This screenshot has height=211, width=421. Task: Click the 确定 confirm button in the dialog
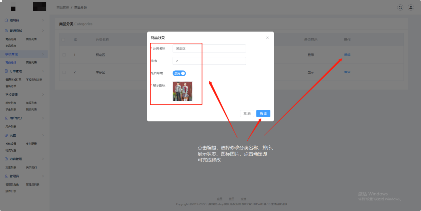(263, 113)
